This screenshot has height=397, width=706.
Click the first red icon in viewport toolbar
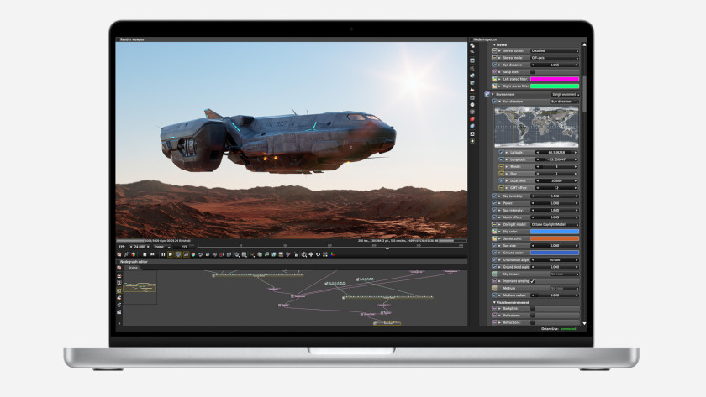point(119,254)
